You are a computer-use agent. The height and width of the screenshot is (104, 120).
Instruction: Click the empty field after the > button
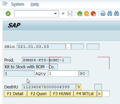106,94
